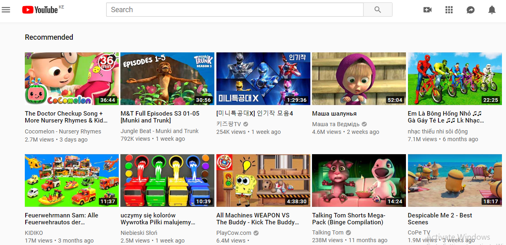Open the Korean Miniforce X thumbnail
506x245 pixels.
(x=263, y=79)
